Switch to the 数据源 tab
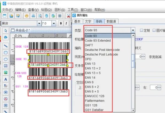Viewport: 165px width, 113px height. 111,21
